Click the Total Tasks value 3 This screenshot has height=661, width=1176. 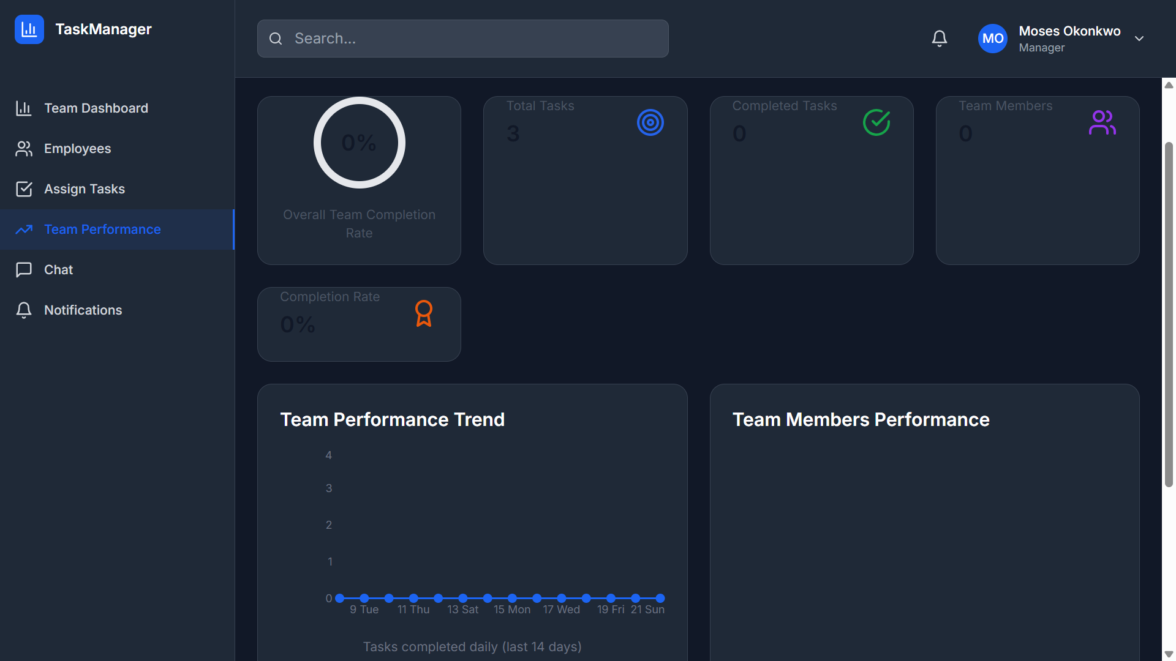click(x=513, y=133)
